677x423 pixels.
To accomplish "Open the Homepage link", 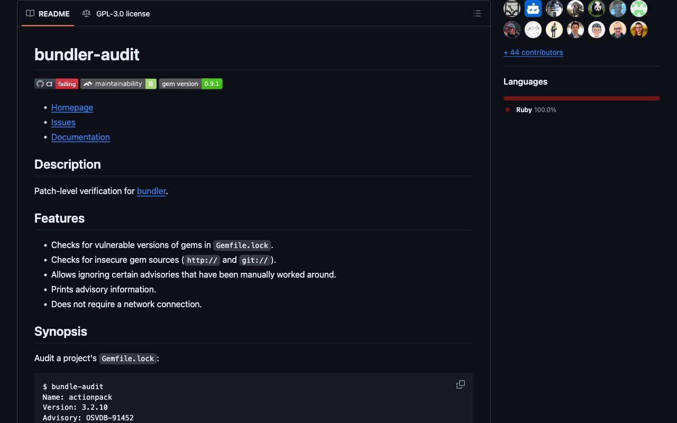I will pos(72,107).
